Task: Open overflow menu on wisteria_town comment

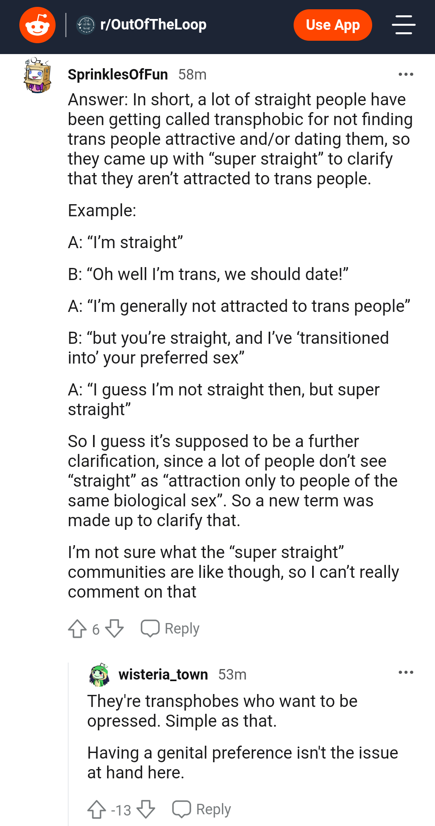Action: click(406, 672)
